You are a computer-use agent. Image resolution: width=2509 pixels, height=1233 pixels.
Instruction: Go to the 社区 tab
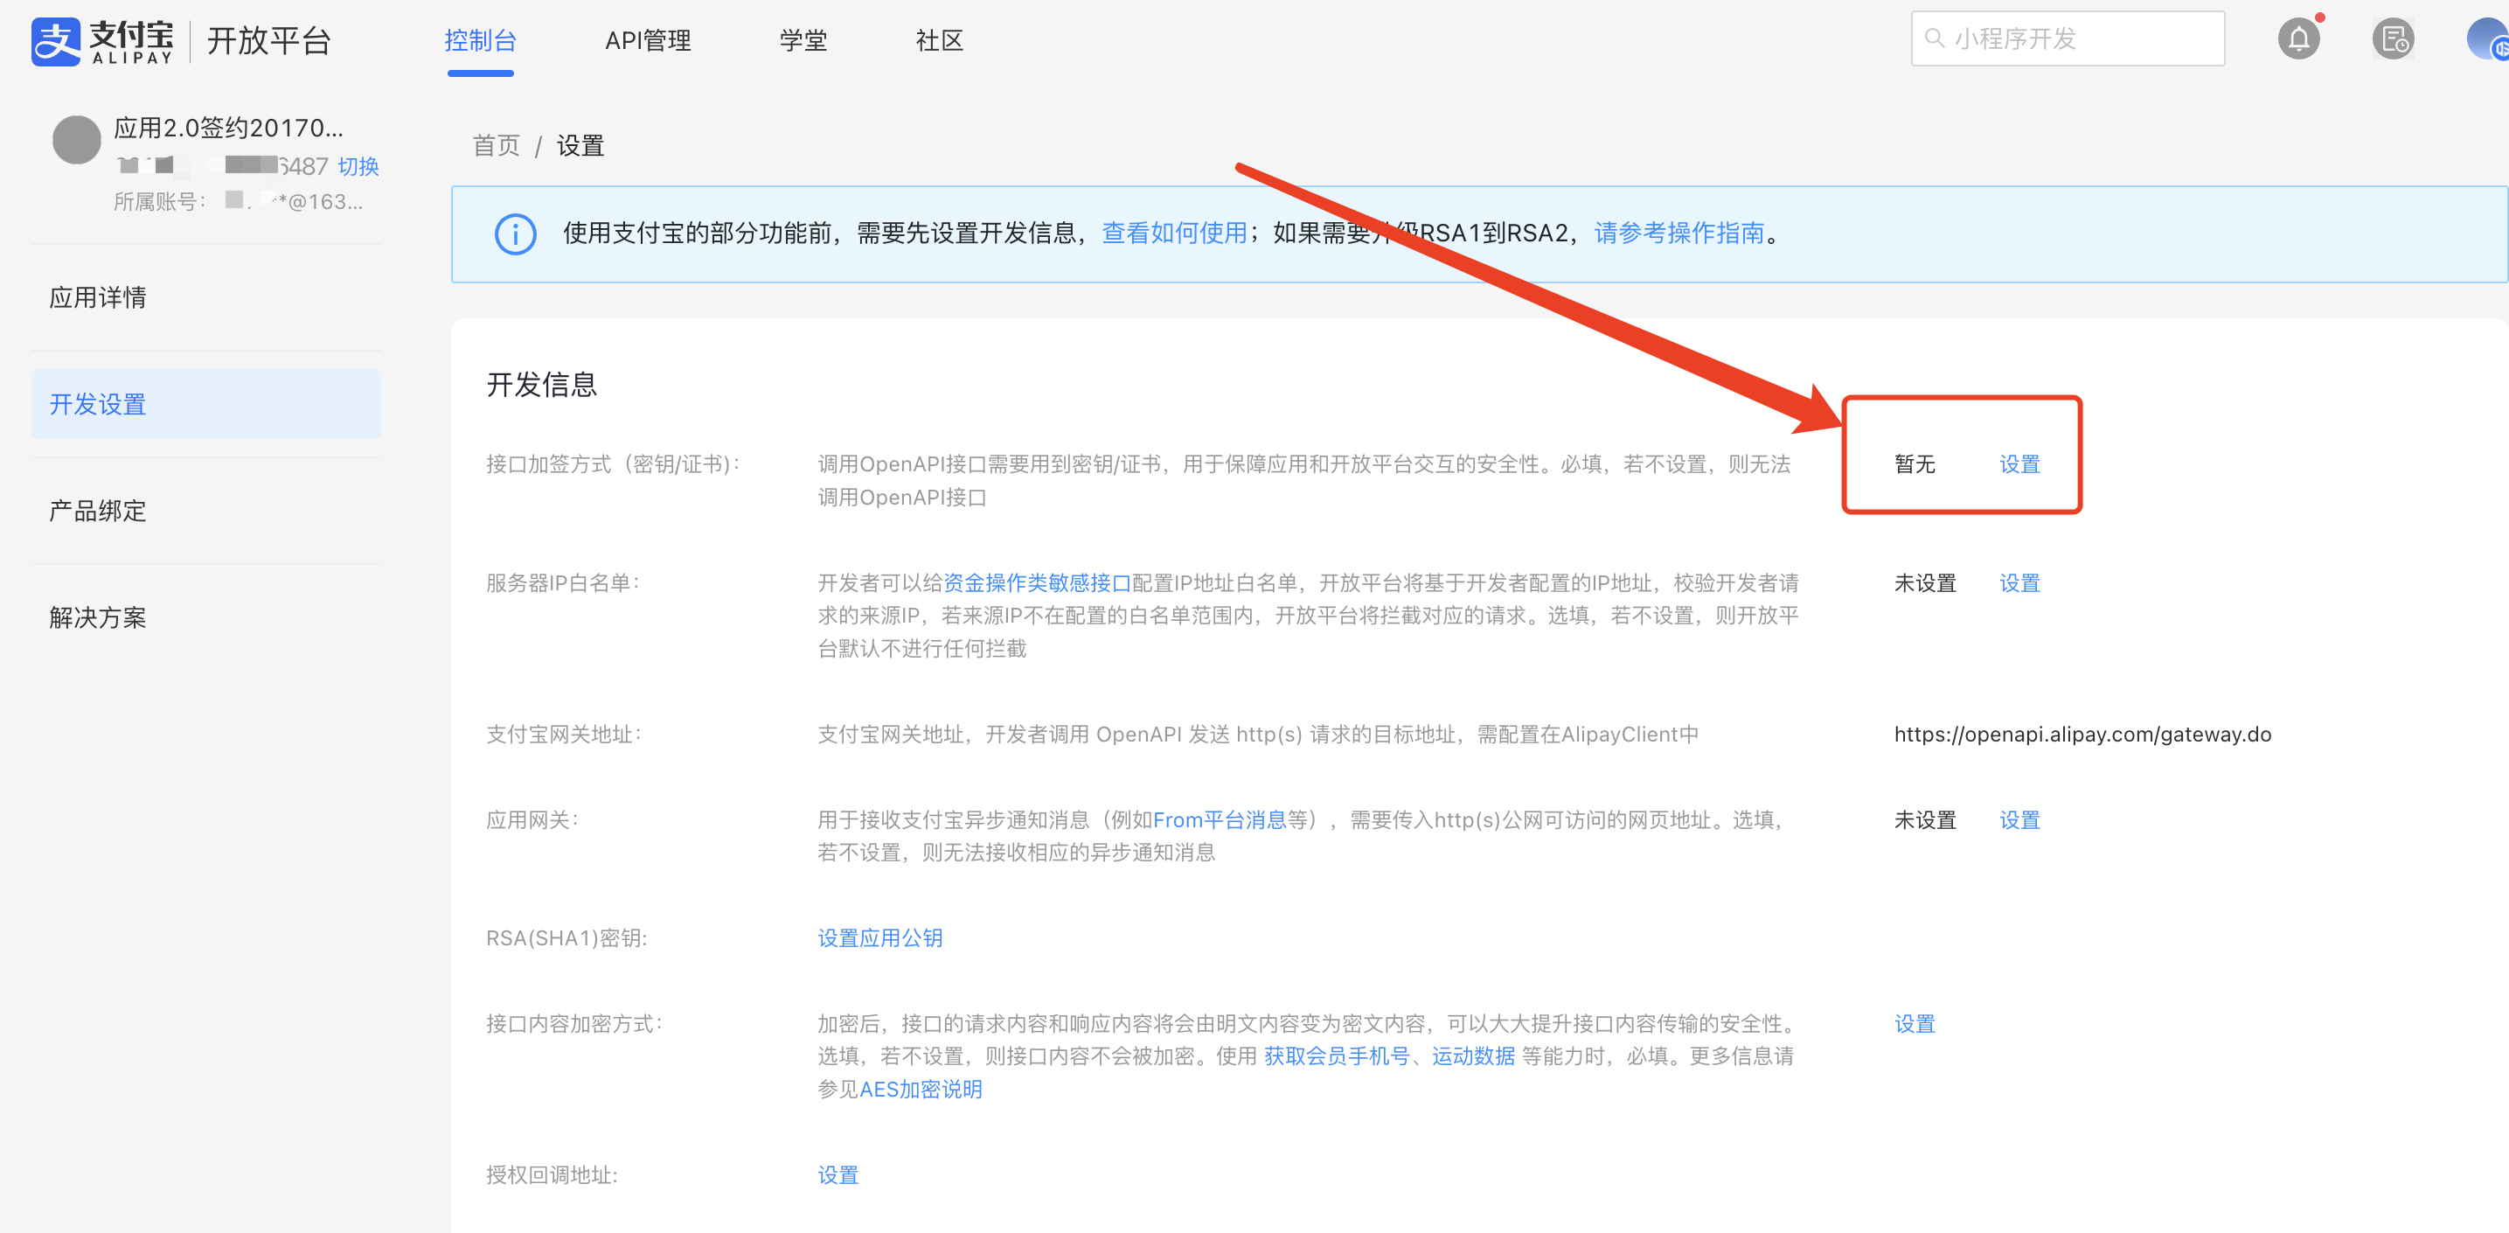click(x=939, y=41)
